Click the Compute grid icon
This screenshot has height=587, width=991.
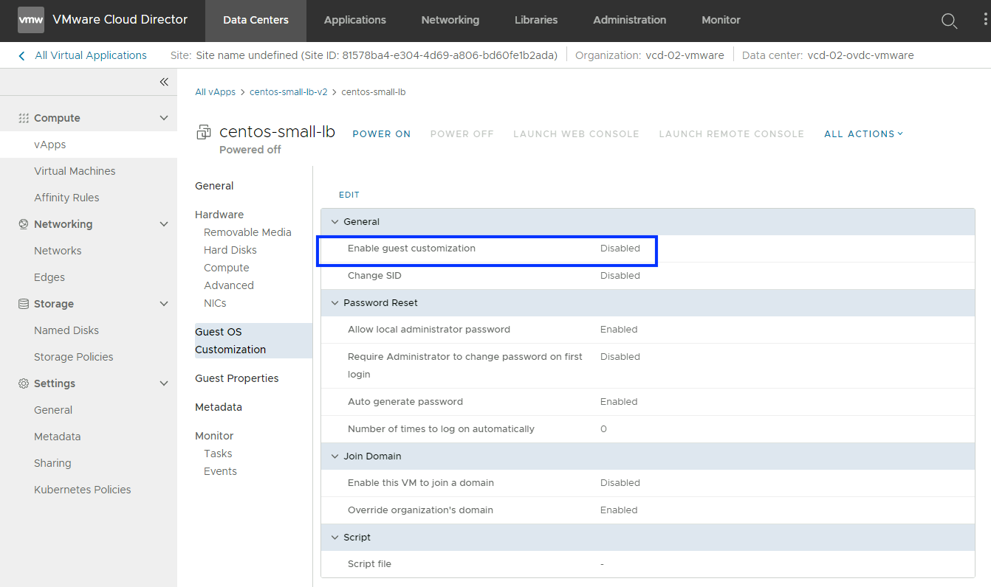coord(24,118)
